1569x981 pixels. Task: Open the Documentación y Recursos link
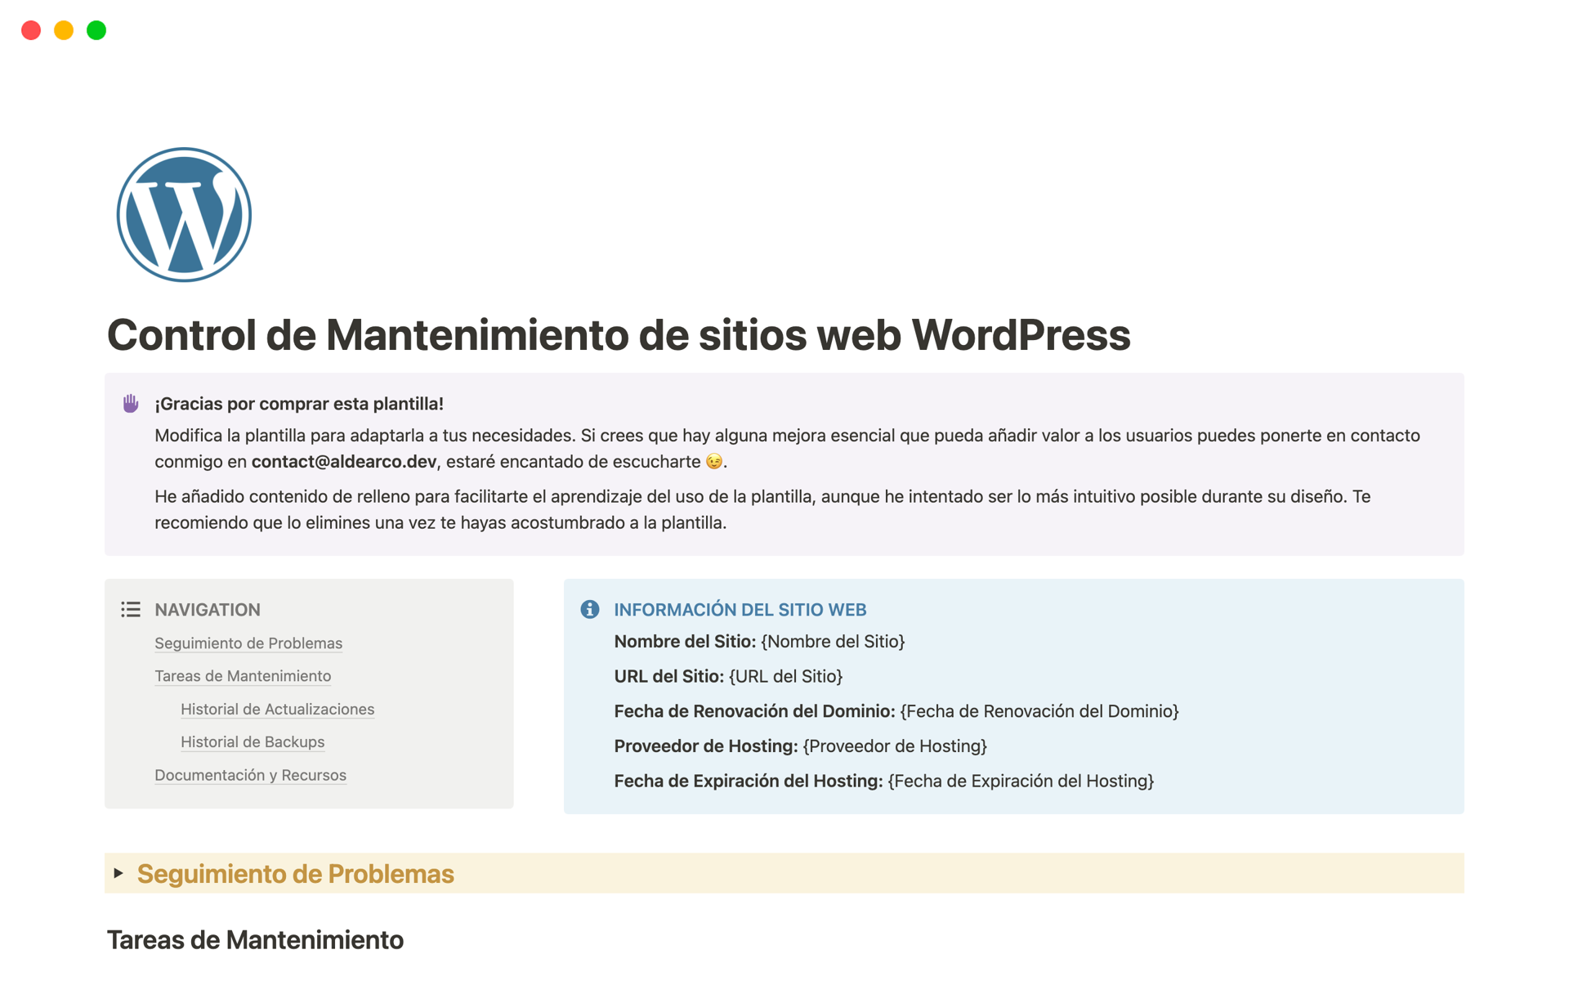click(x=250, y=775)
